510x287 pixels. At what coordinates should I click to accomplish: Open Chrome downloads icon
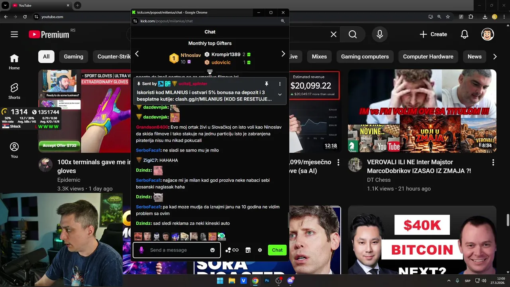click(x=485, y=17)
